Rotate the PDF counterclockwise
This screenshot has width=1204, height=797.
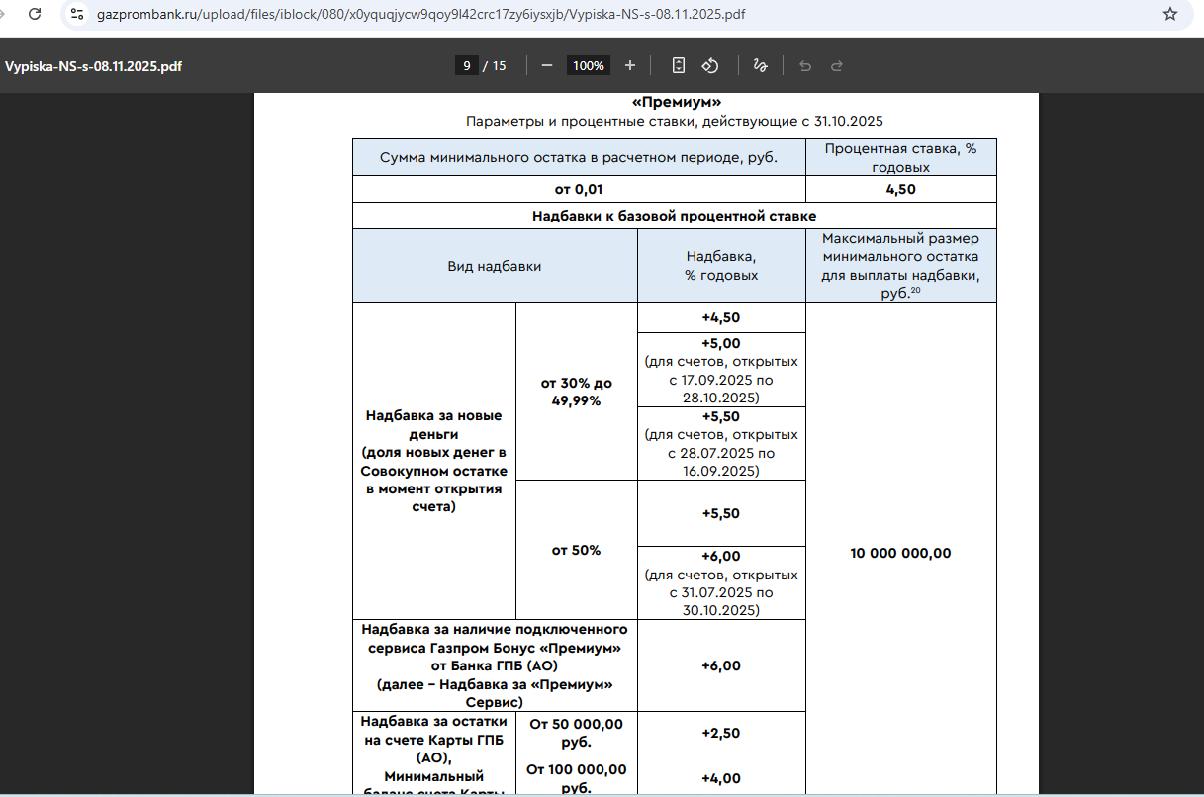pyautogui.click(x=710, y=66)
